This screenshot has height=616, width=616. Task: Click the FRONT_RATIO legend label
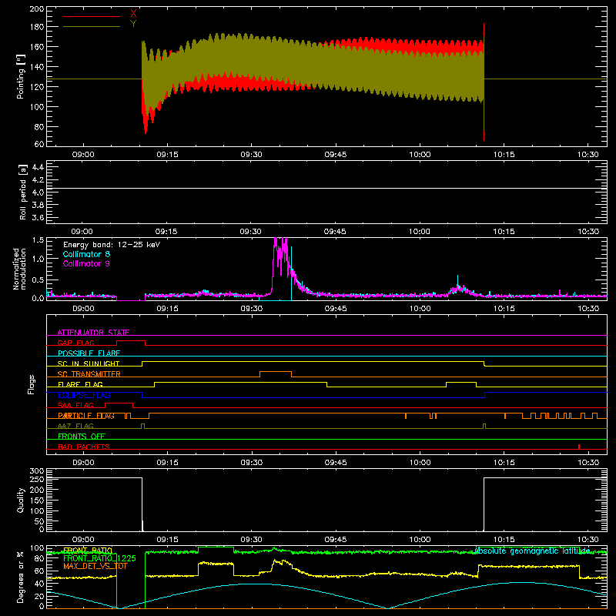point(88,550)
